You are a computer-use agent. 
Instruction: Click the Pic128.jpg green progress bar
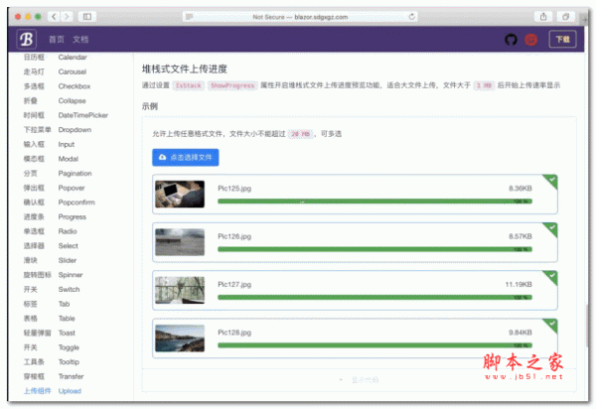click(374, 345)
